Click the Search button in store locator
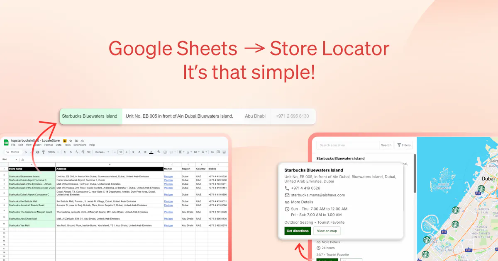Screen dimensions: 498x261 point(386,145)
